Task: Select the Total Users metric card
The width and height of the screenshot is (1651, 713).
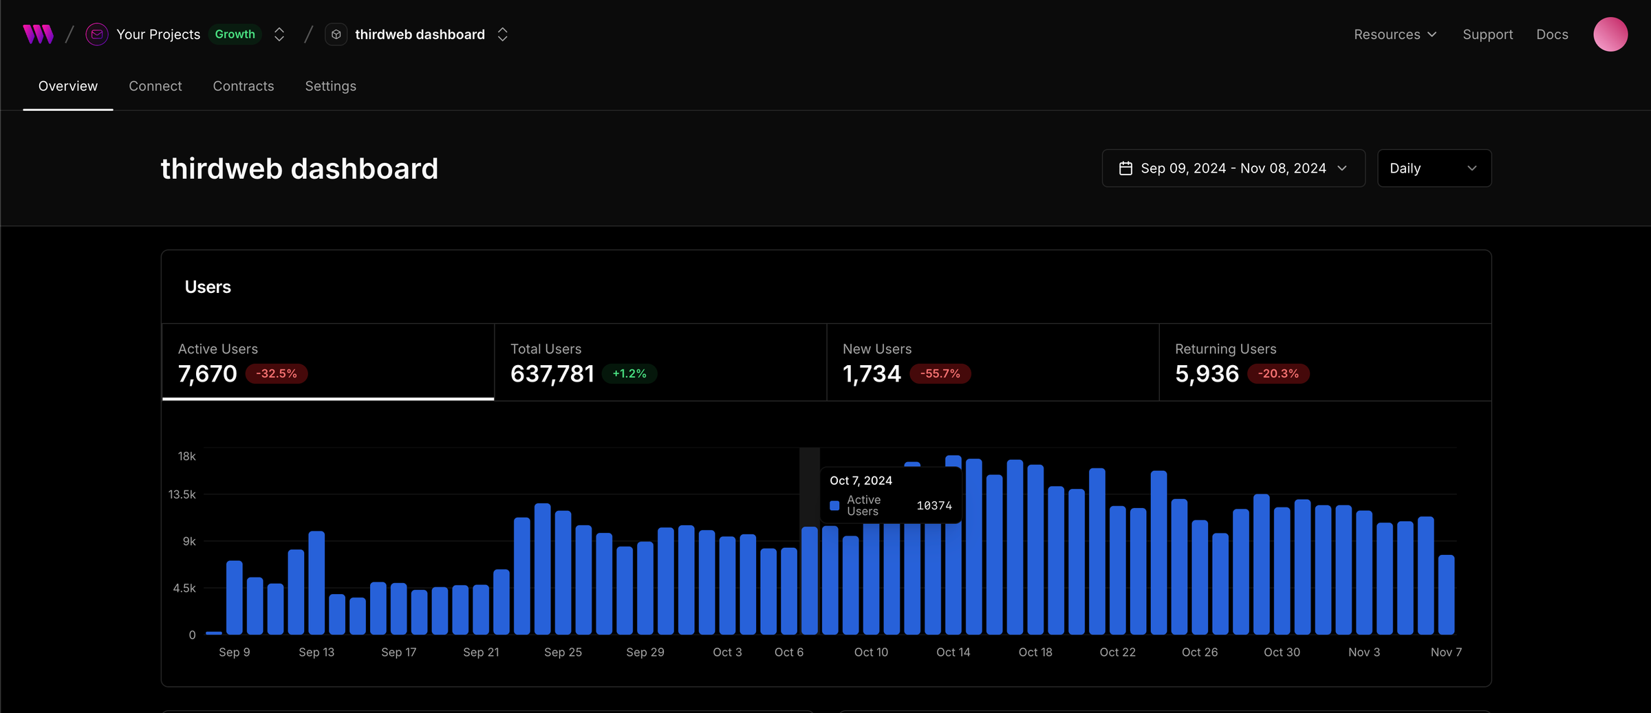Action: point(660,362)
